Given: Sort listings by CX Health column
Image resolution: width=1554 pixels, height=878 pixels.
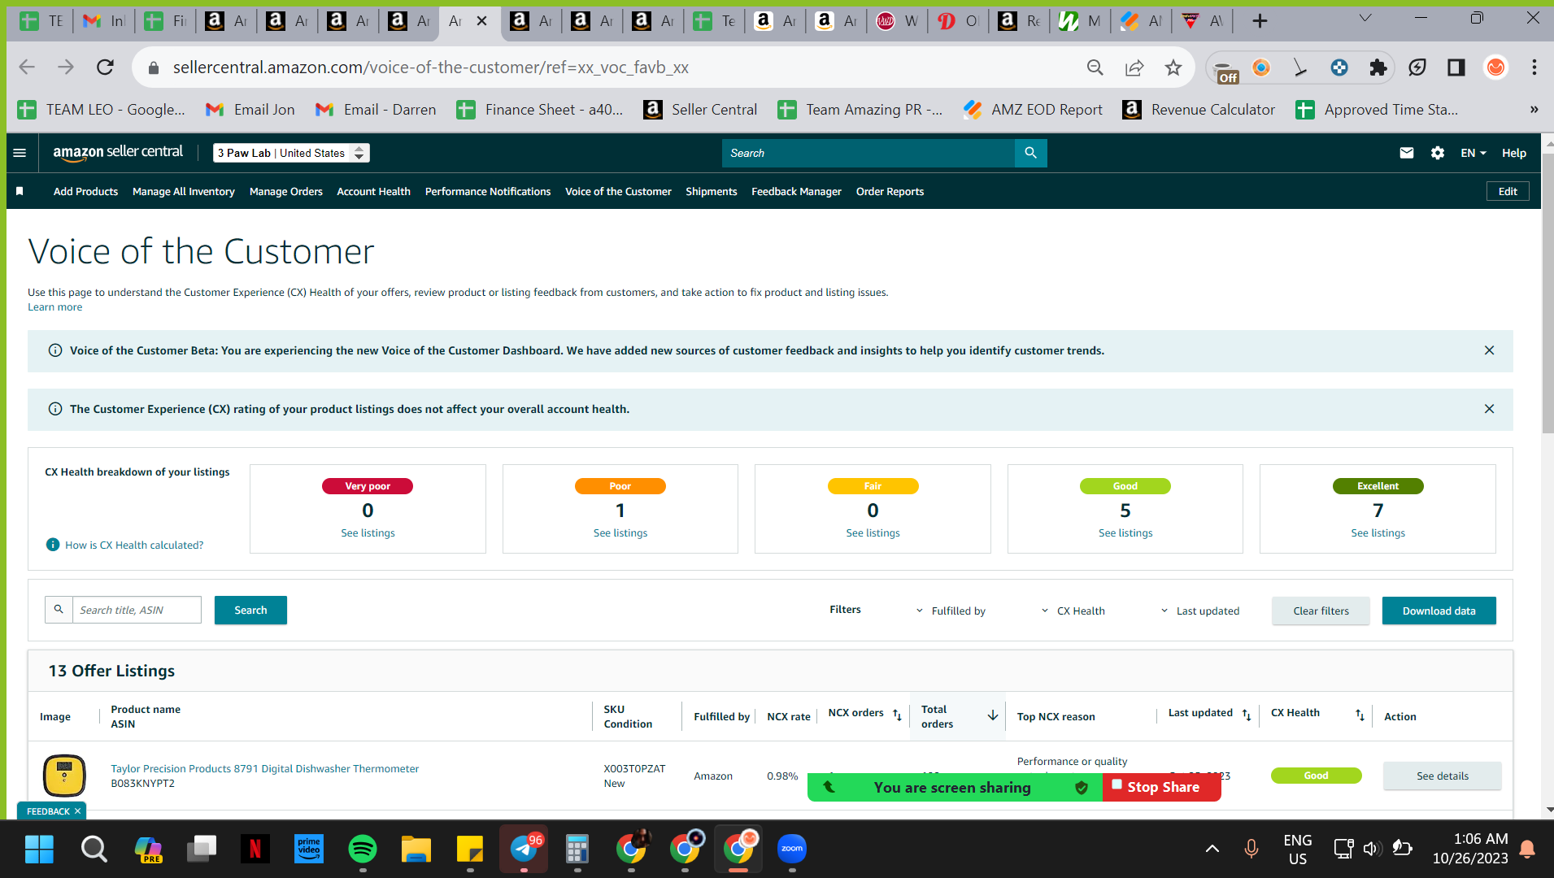Looking at the screenshot, I should click(1360, 715).
